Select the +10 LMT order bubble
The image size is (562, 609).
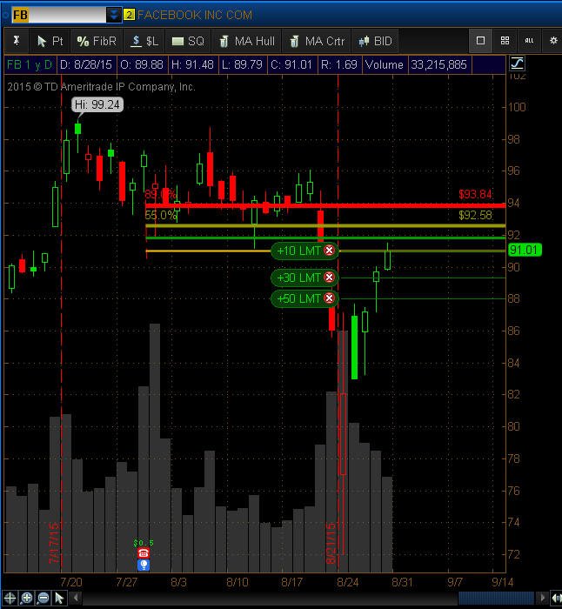click(x=304, y=251)
